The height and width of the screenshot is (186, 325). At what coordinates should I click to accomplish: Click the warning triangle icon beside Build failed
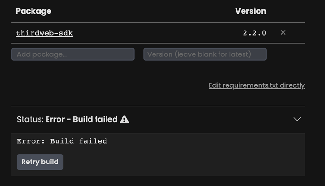point(124,119)
